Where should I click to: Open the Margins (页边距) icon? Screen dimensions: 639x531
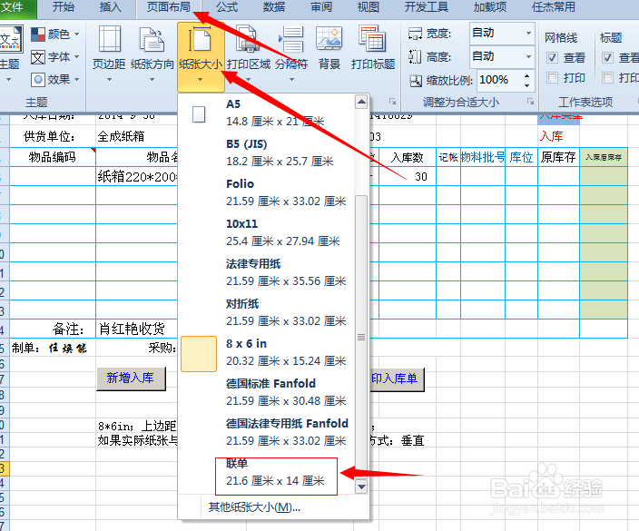(x=109, y=39)
